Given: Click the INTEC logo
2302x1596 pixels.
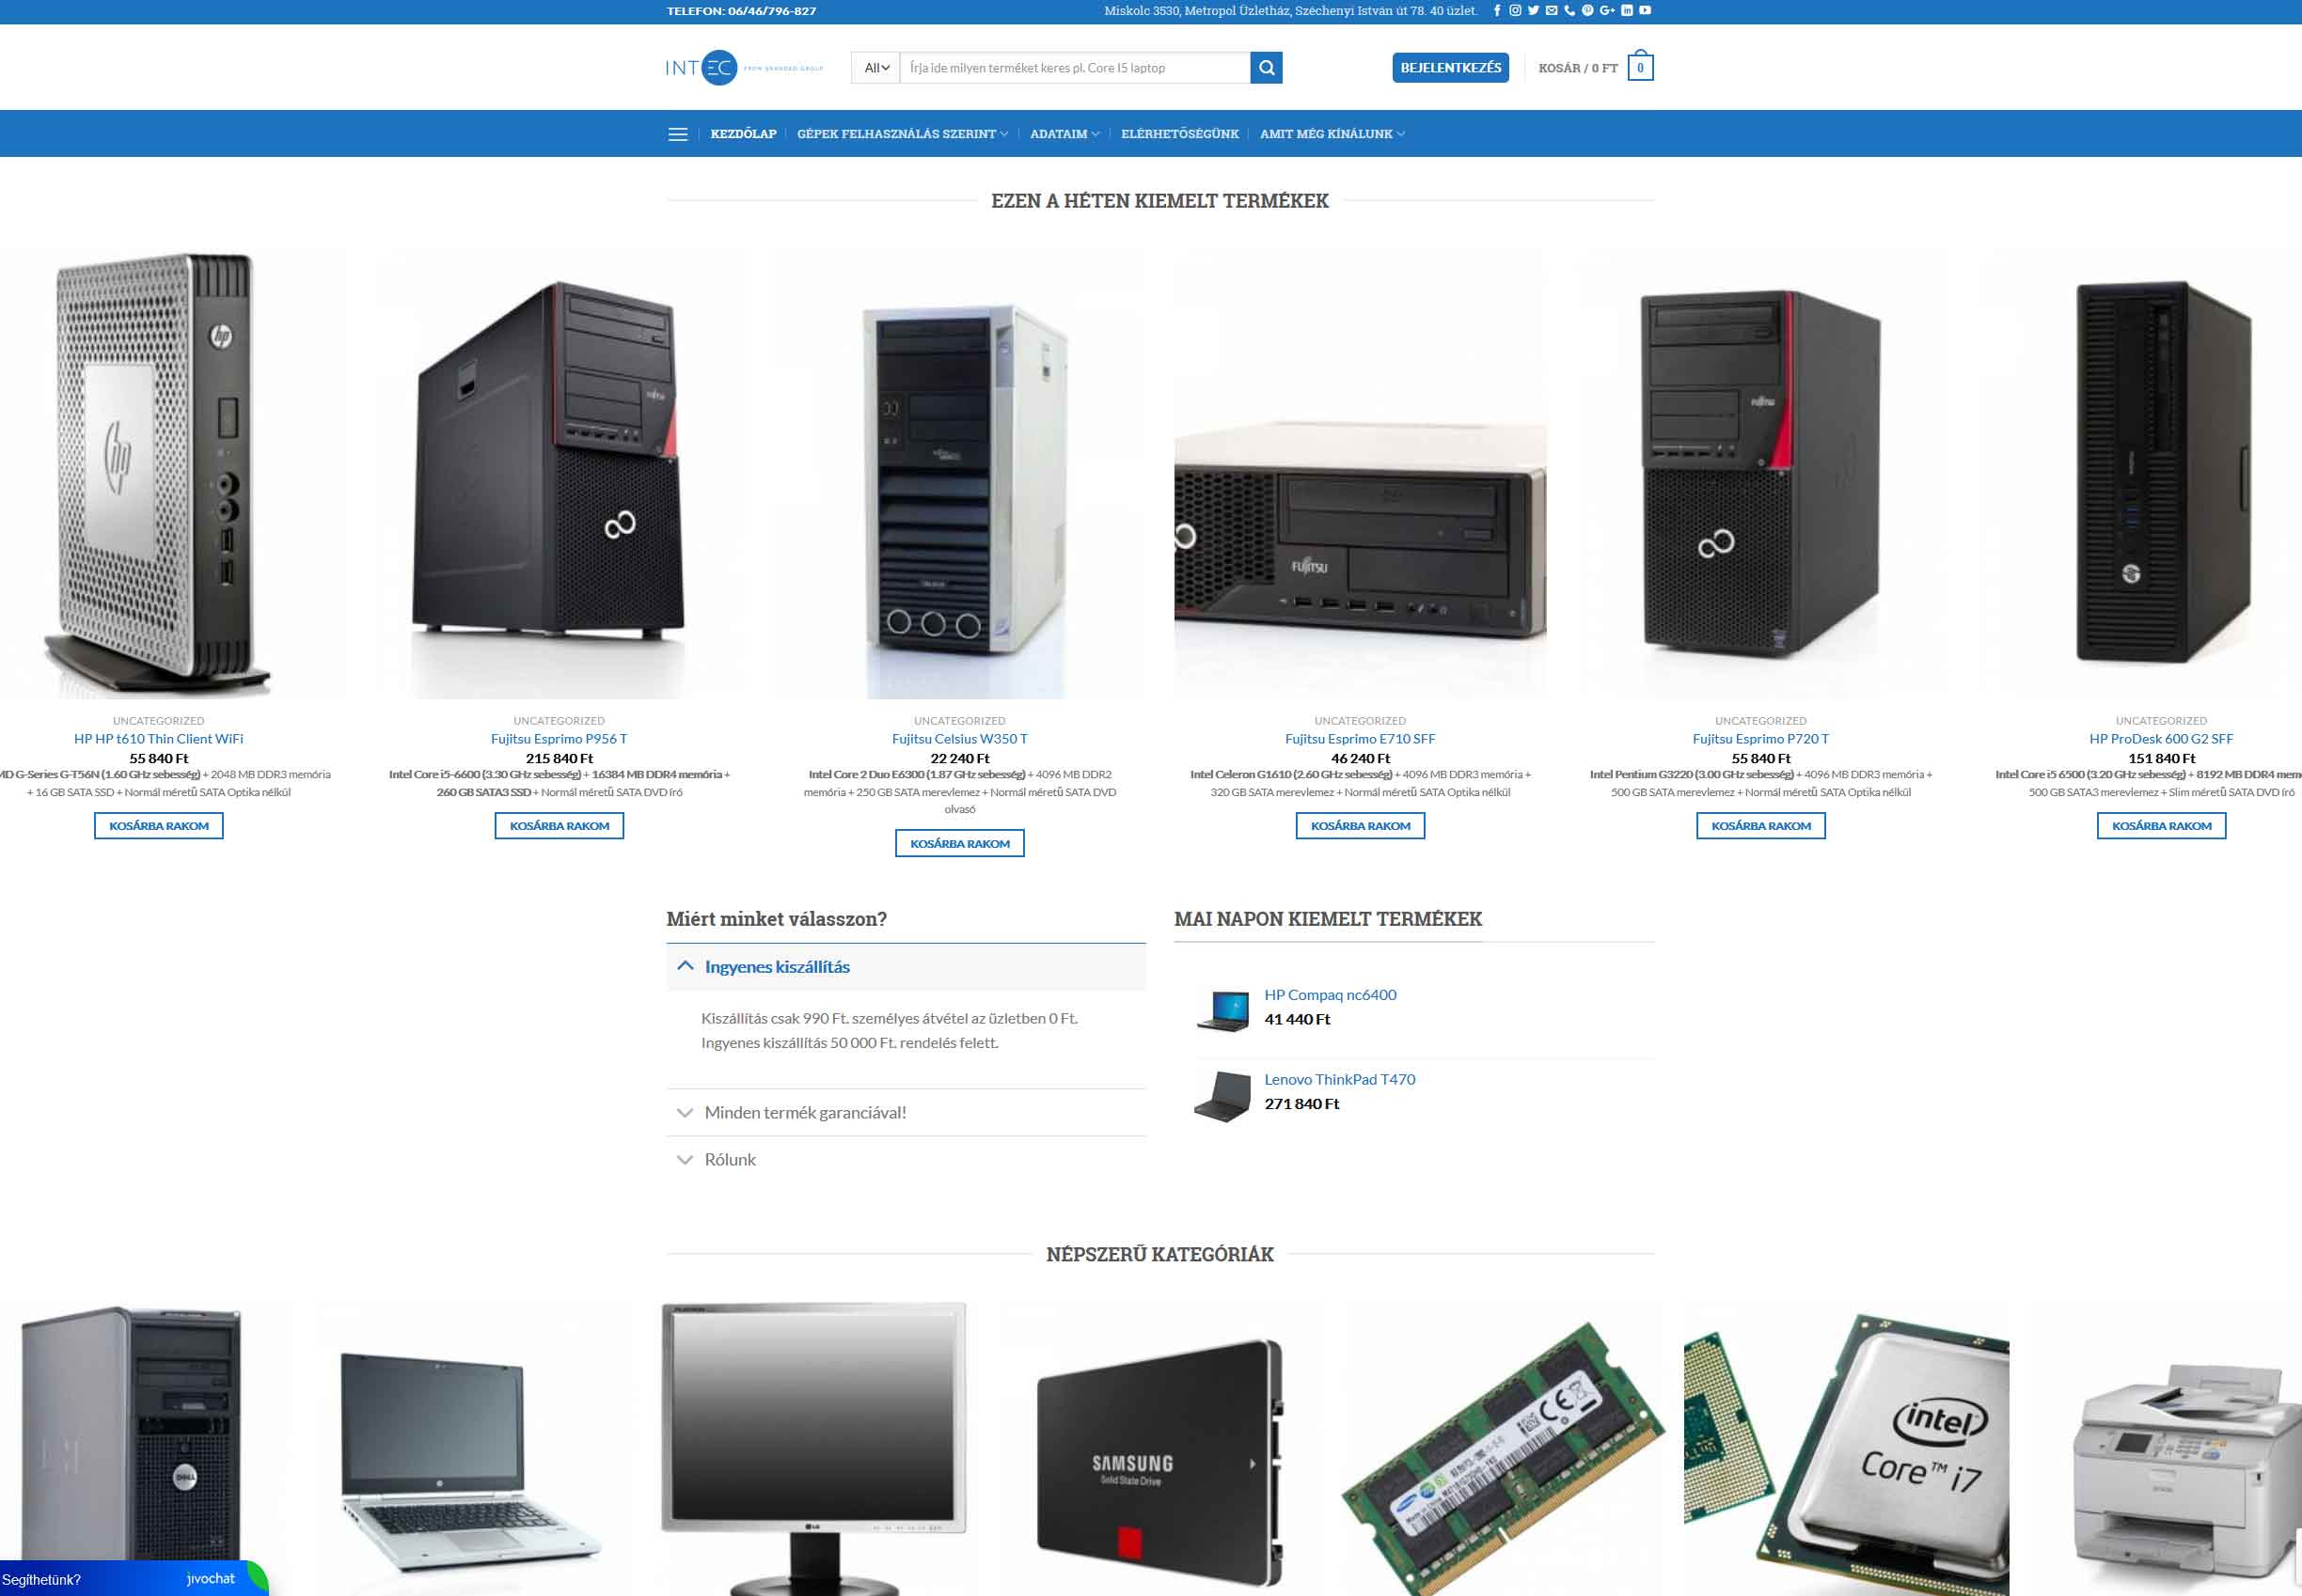Looking at the screenshot, I should tap(743, 68).
